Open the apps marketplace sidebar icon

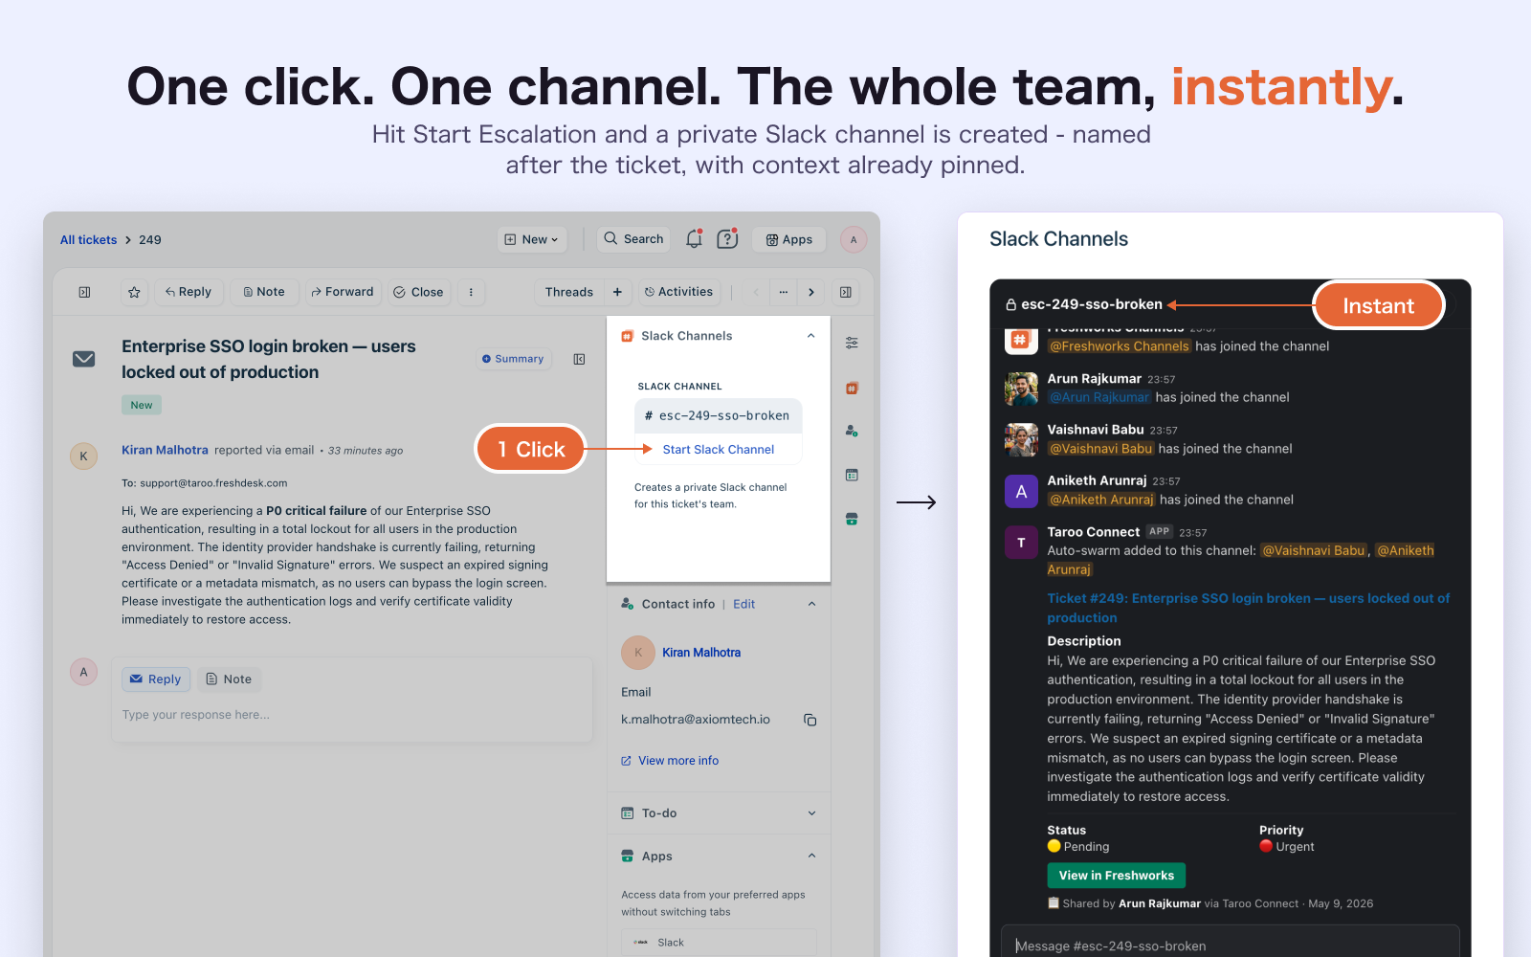(852, 519)
